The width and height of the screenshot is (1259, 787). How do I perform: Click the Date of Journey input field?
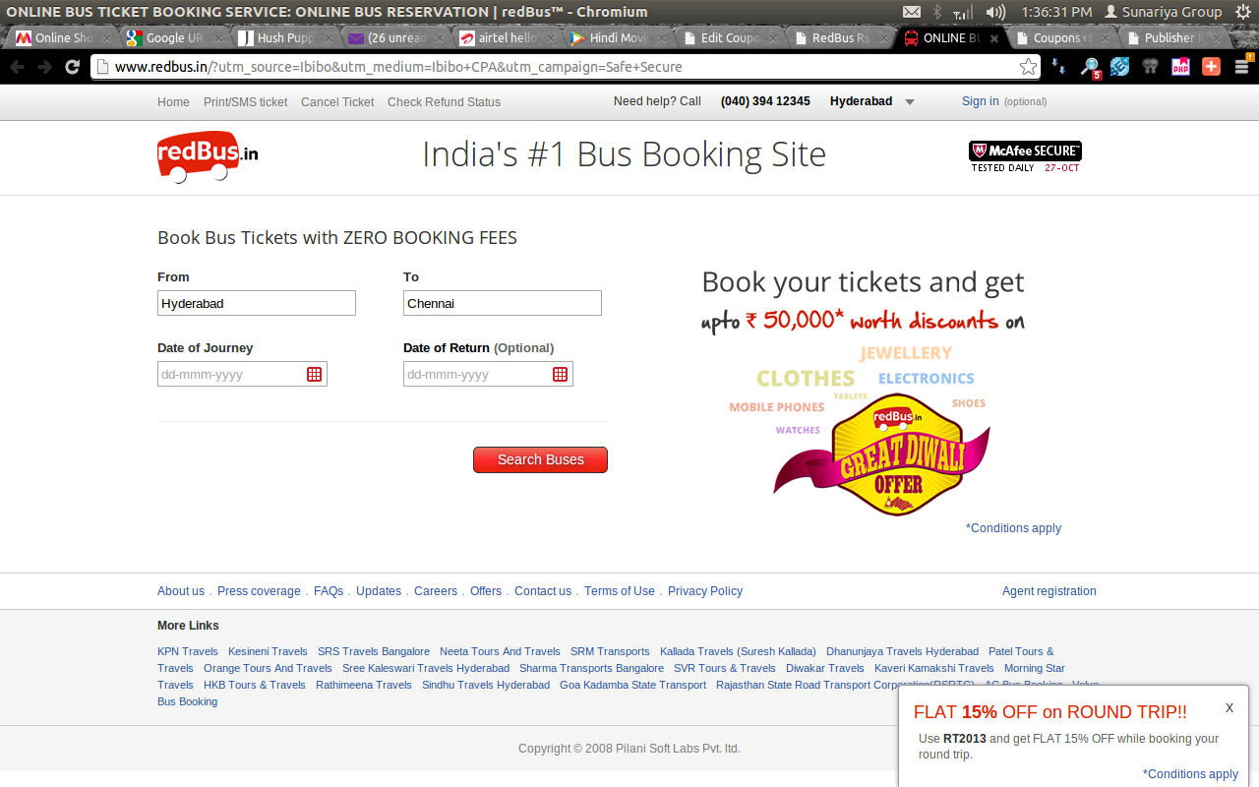[x=242, y=374]
